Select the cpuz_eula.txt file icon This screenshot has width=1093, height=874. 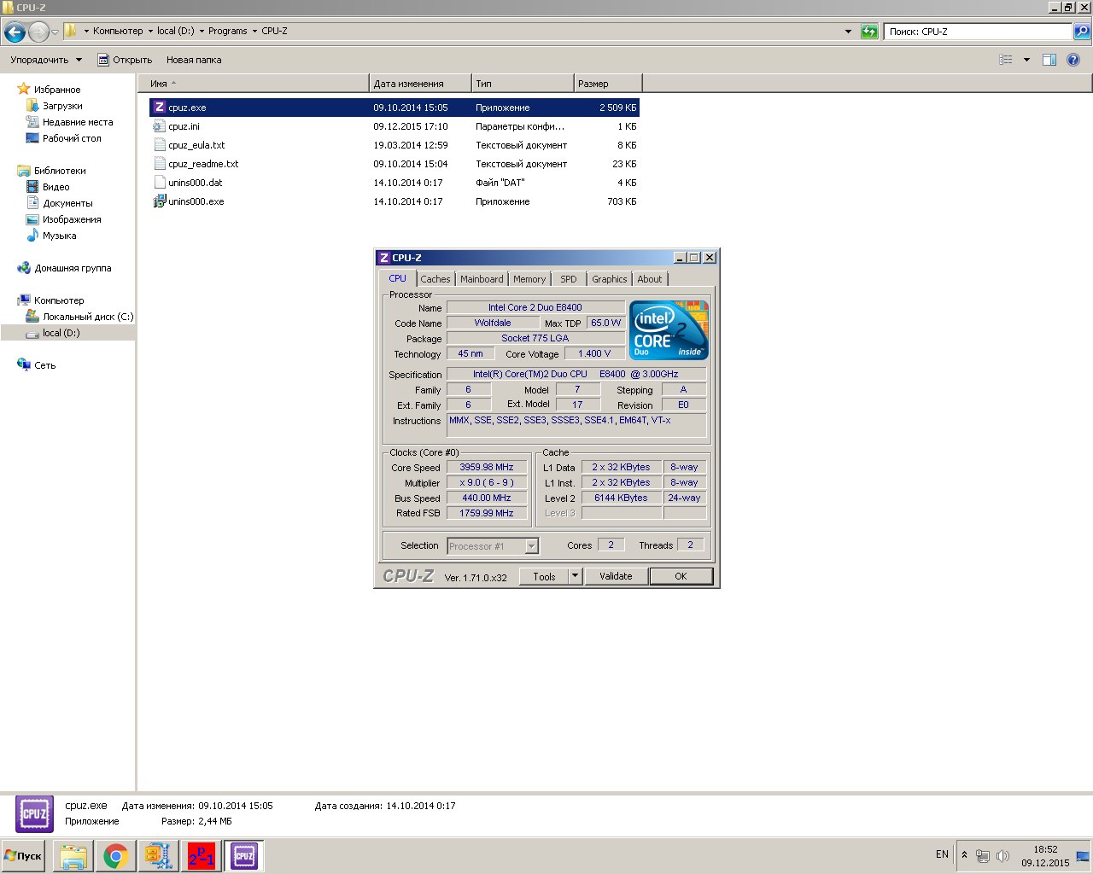pos(159,145)
